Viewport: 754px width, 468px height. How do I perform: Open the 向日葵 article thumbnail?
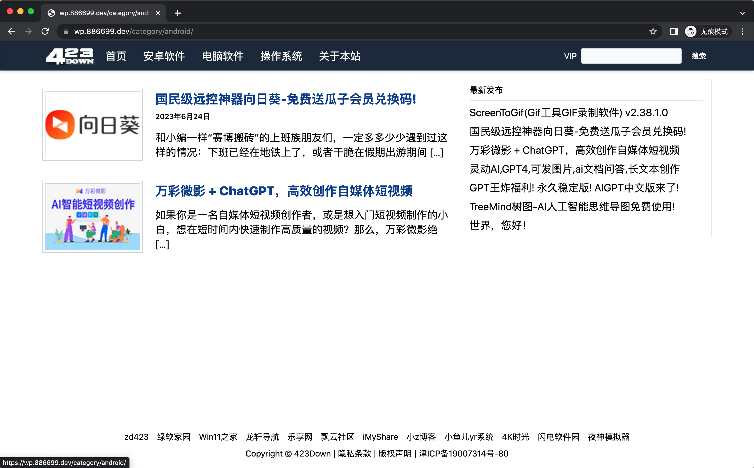pos(92,125)
